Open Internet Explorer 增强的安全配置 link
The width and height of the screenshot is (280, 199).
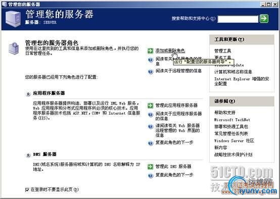click(242, 81)
